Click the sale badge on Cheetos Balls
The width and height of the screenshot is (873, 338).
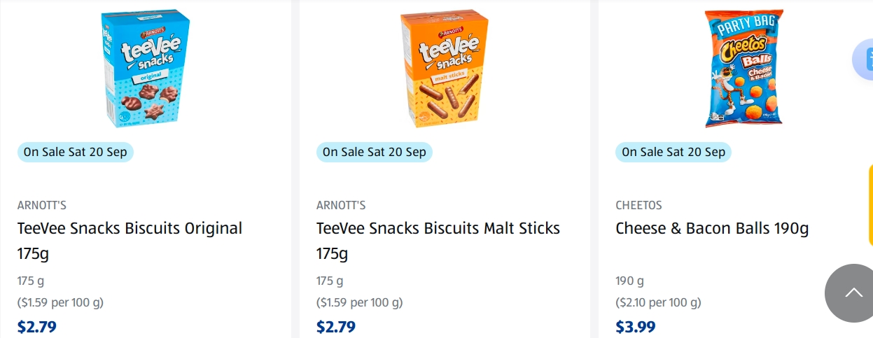(x=673, y=152)
